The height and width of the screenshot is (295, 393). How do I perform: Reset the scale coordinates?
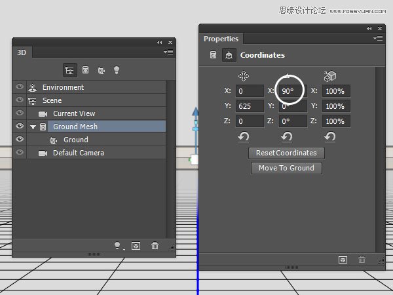pos(330,137)
